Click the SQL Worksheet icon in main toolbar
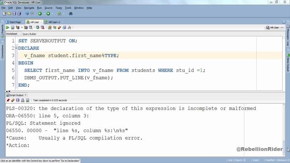This screenshot has width=290, height=163. pos(59,14)
